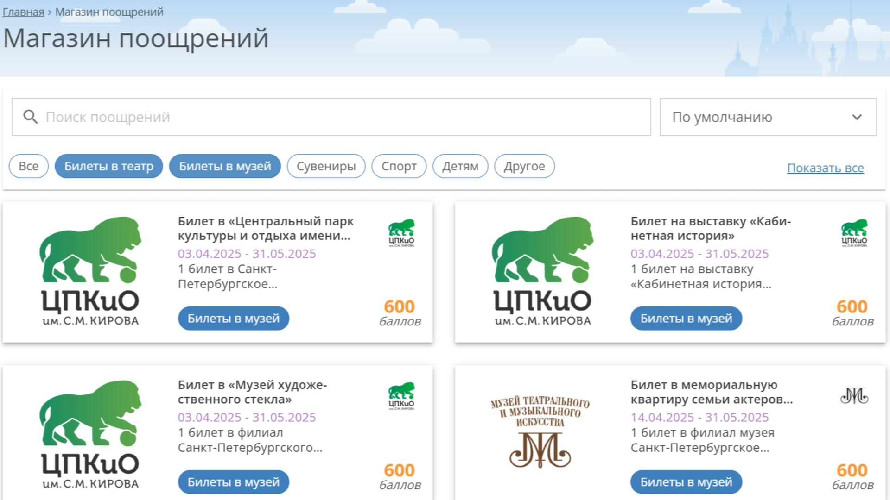Viewport: 890px width, 500px height.
Task: Toggle the Спорт category filter
Action: pyautogui.click(x=399, y=166)
